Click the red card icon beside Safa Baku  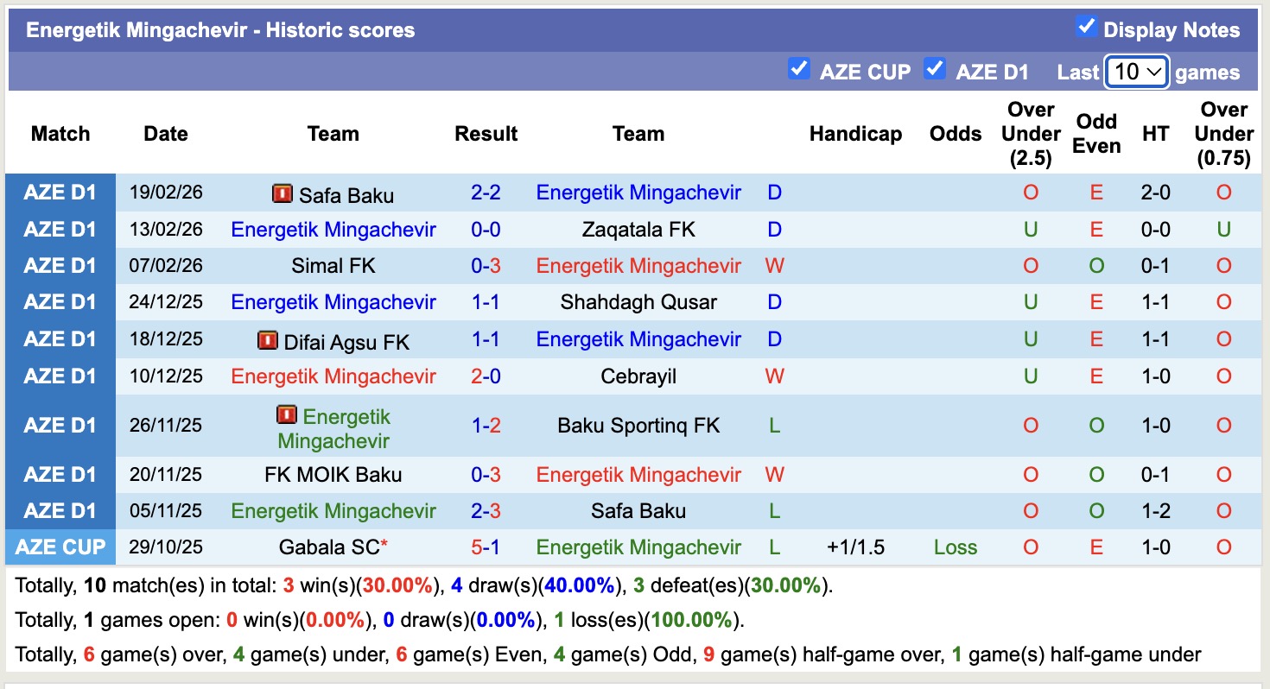coord(283,193)
